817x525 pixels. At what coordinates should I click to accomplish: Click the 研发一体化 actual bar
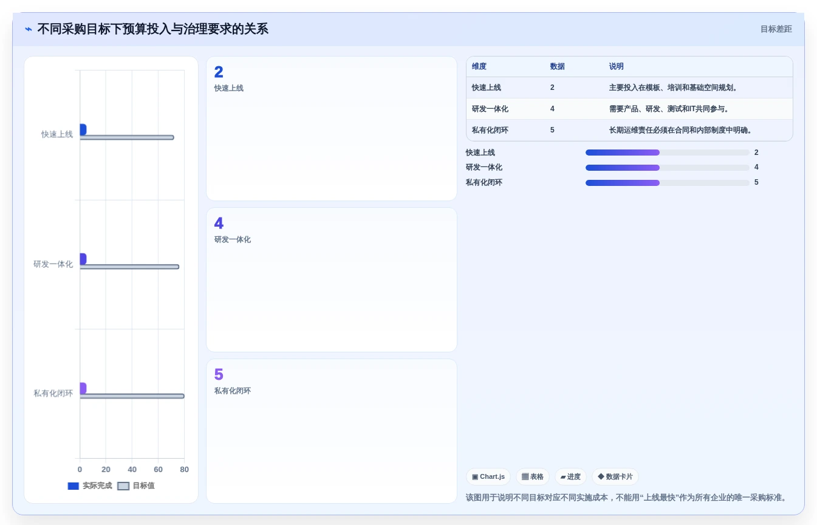click(x=83, y=259)
